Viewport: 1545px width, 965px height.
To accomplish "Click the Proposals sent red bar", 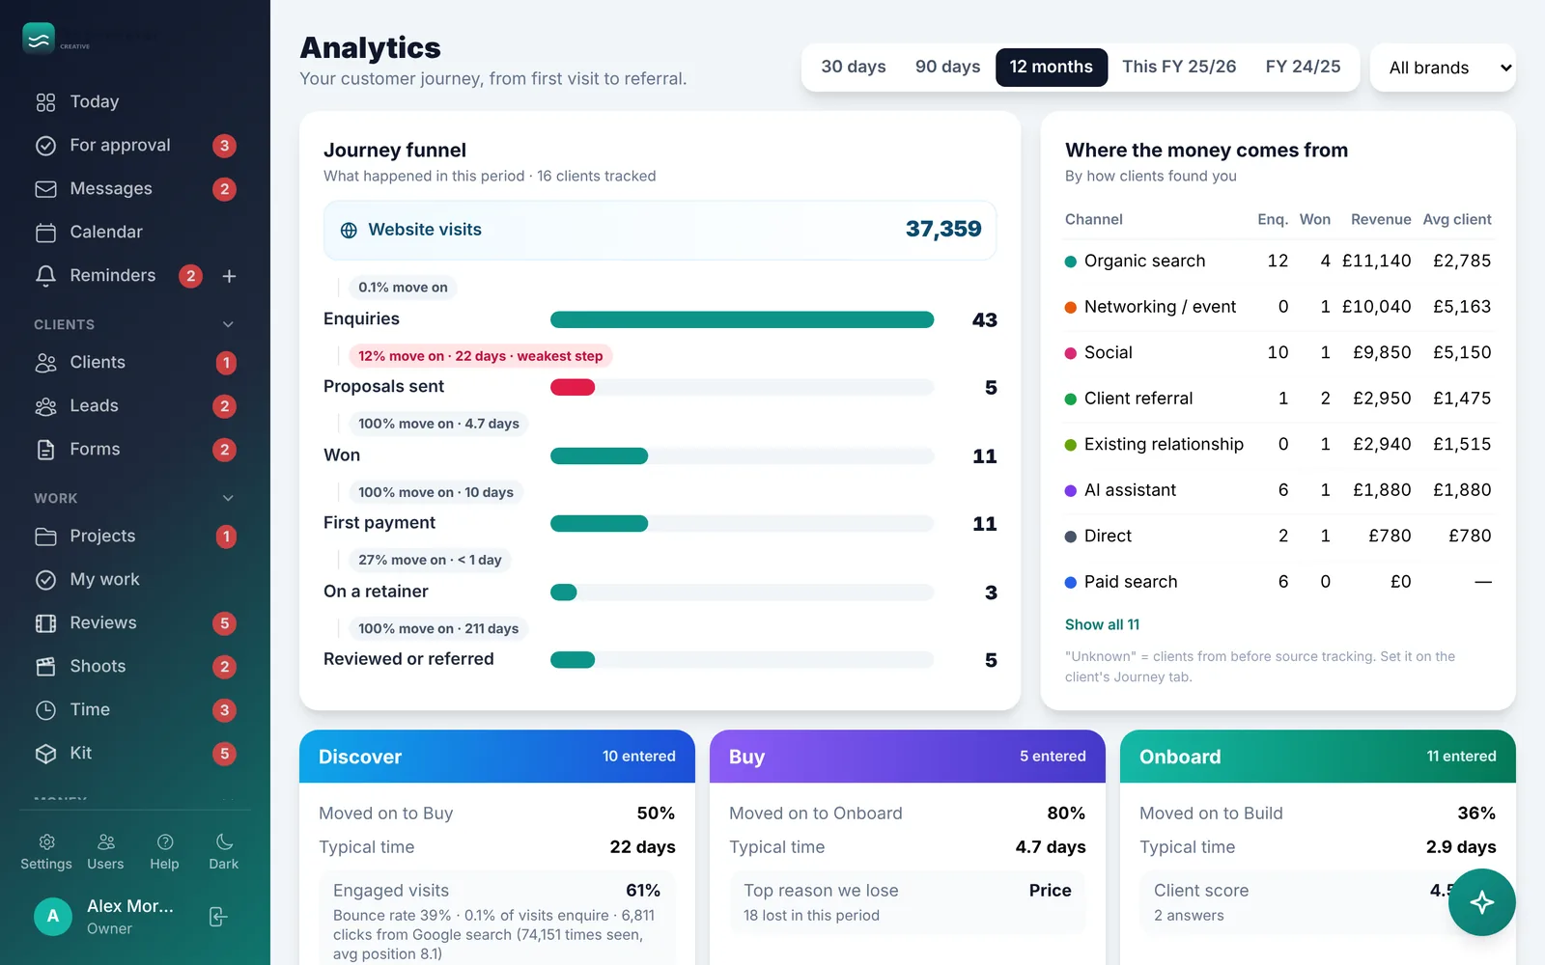I will pos(573,387).
